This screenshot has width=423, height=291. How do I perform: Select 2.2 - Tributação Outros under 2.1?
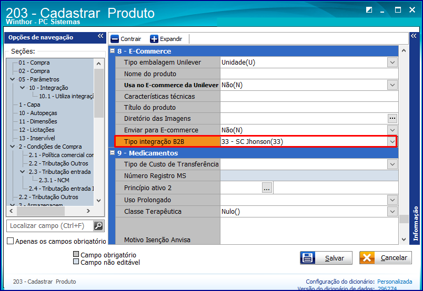pyautogui.click(x=58, y=163)
